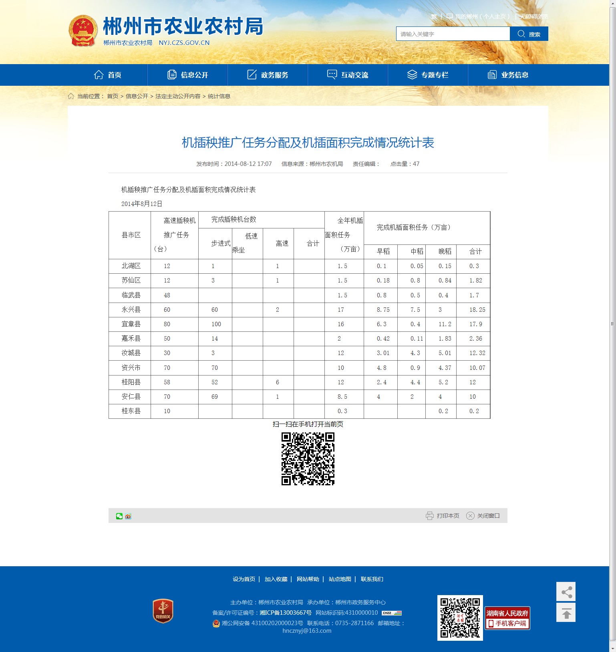This screenshot has width=616, height=652.
Task: Open 无障碍浏览 accessibility link
Action: (x=534, y=16)
